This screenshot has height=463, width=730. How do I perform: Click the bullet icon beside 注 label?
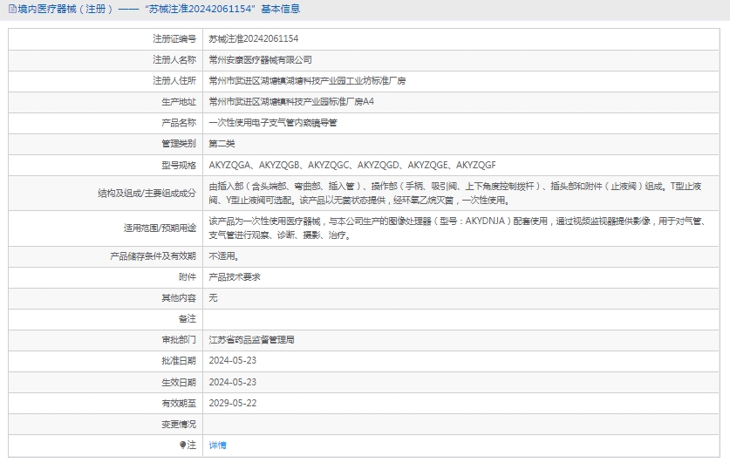[183, 445]
